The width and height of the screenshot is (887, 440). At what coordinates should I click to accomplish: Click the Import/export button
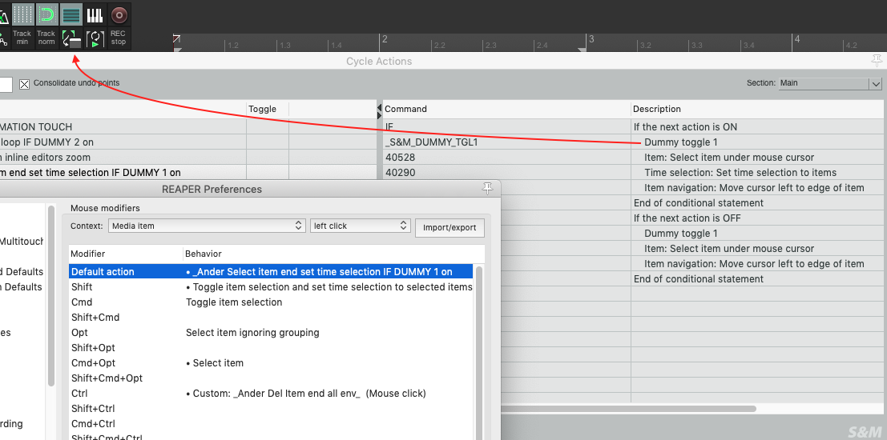point(450,228)
